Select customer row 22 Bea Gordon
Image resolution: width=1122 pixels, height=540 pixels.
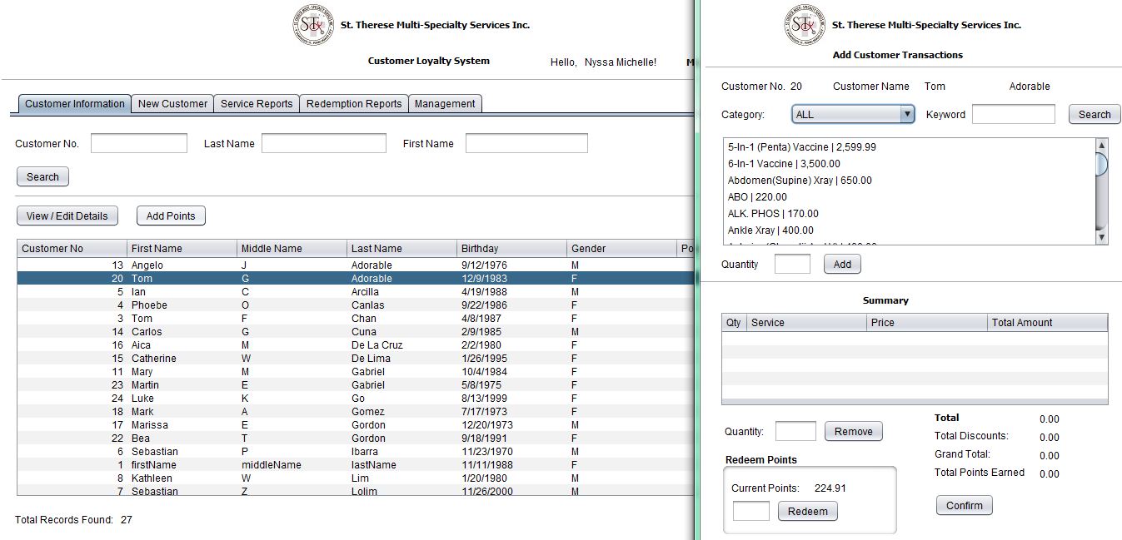pos(356,438)
